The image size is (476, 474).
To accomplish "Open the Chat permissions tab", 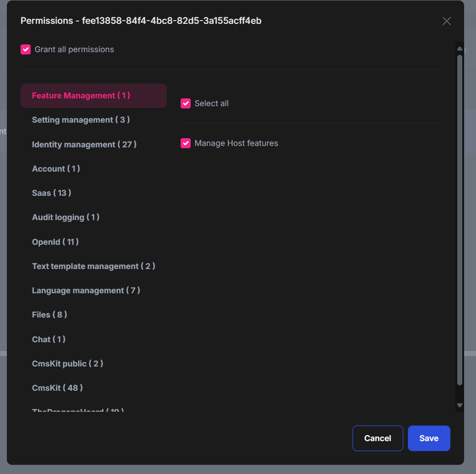I will tap(48, 339).
